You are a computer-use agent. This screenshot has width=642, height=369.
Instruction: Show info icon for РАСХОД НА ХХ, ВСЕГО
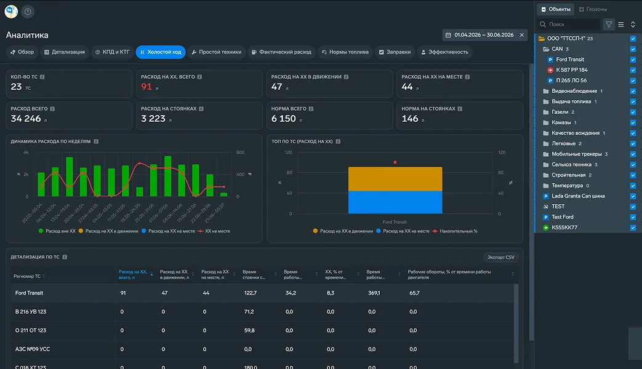click(x=199, y=77)
